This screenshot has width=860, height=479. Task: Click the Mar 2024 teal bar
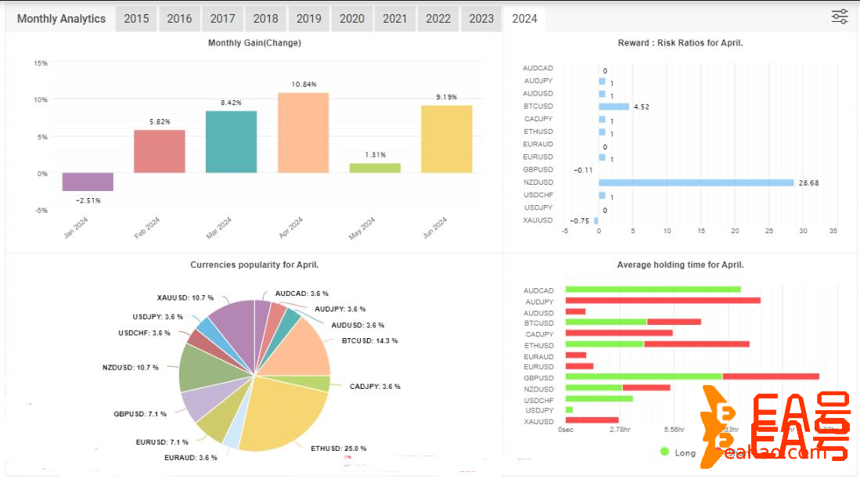click(231, 142)
